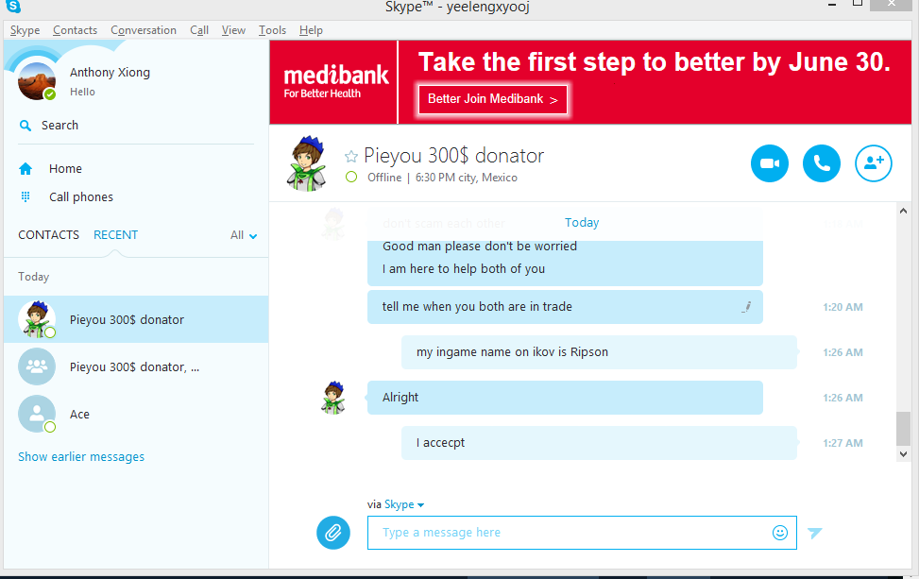919x579 pixels.
Task: Click the Better Join Medibank button
Action: click(x=493, y=99)
